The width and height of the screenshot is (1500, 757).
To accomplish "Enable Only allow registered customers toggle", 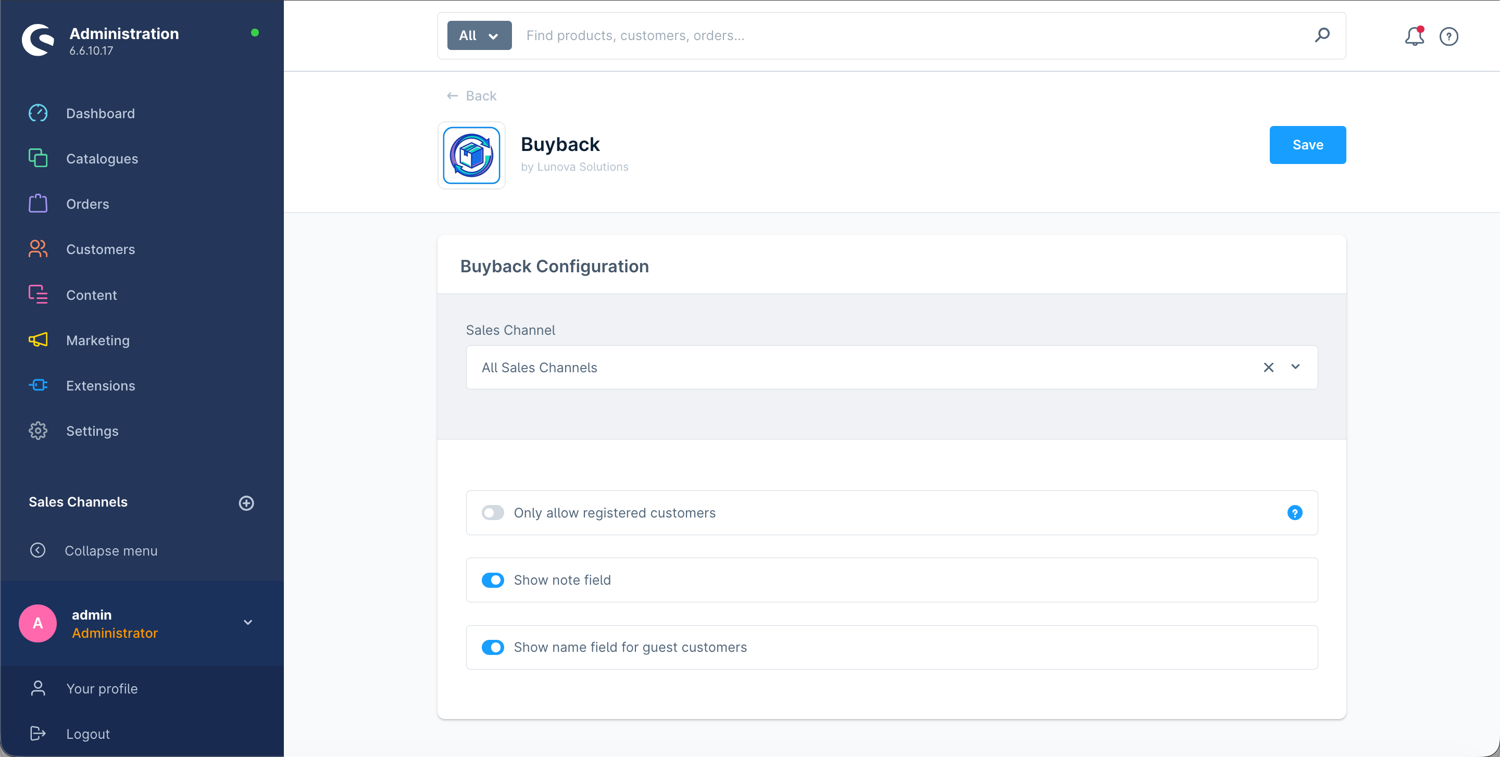I will point(493,513).
